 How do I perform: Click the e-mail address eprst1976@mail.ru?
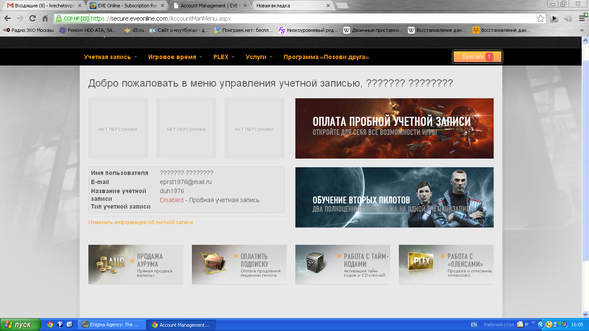pos(186,182)
